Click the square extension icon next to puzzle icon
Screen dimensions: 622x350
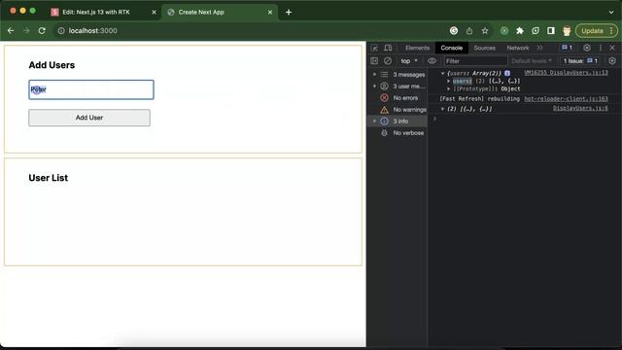pos(536,30)
